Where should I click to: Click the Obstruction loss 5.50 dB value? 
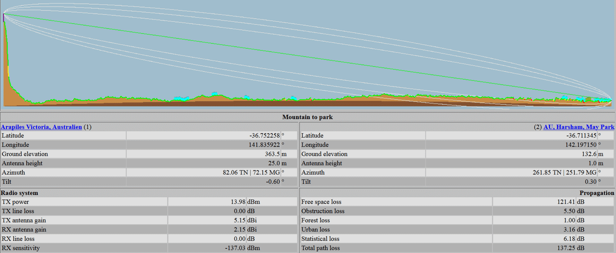tap(569, 211)
